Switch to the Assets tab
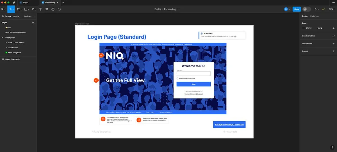Viewport: 337px width, 152px height. coord(16,16)
